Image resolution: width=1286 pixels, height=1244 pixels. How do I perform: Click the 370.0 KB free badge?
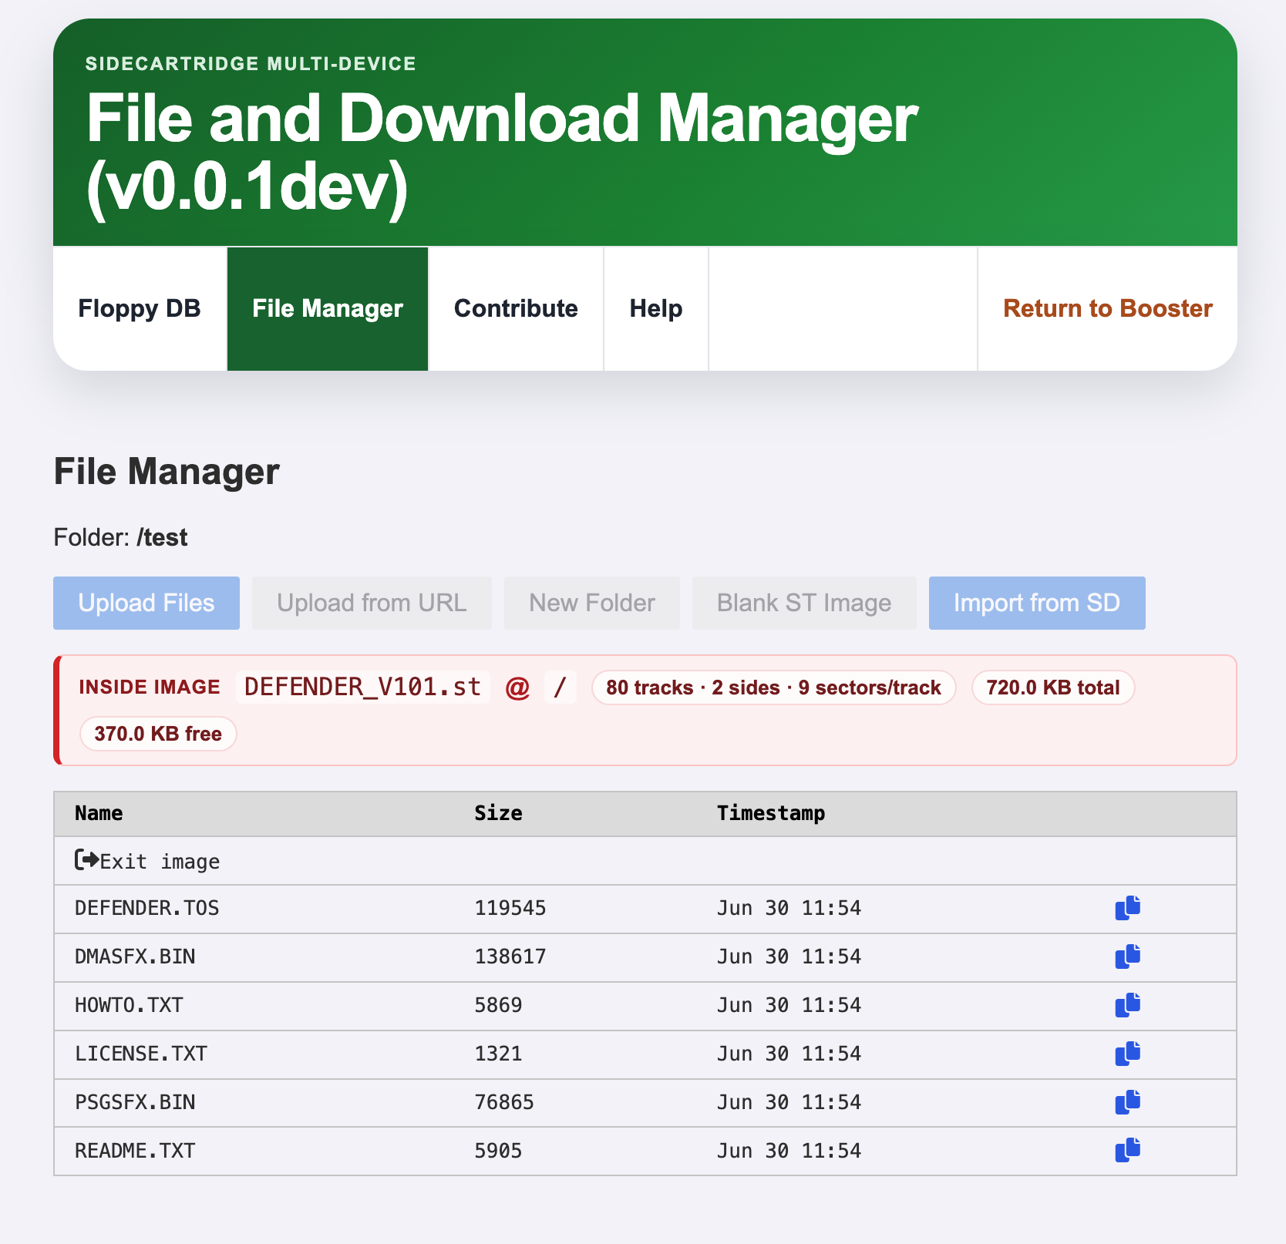(158, 734)
